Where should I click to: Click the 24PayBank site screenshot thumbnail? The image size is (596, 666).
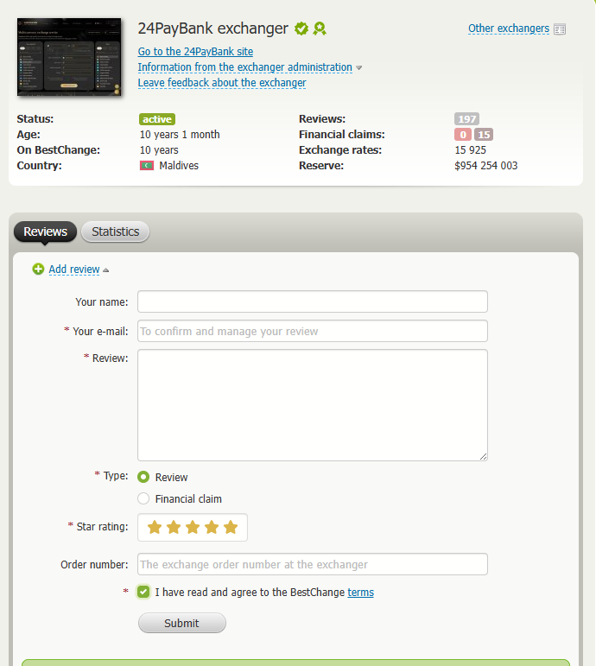pyautogui.click(x=69, y=57)
